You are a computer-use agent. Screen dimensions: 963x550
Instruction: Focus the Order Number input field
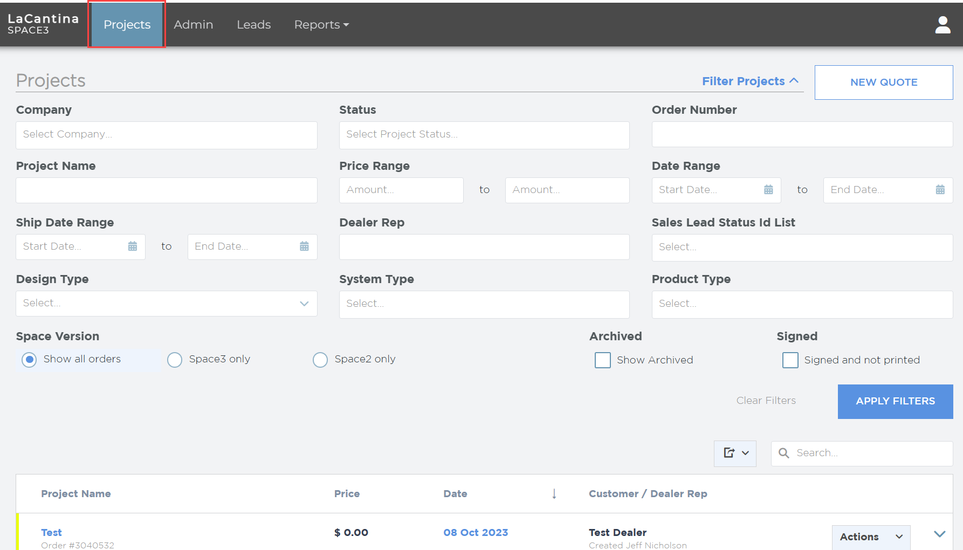[802, 134]
